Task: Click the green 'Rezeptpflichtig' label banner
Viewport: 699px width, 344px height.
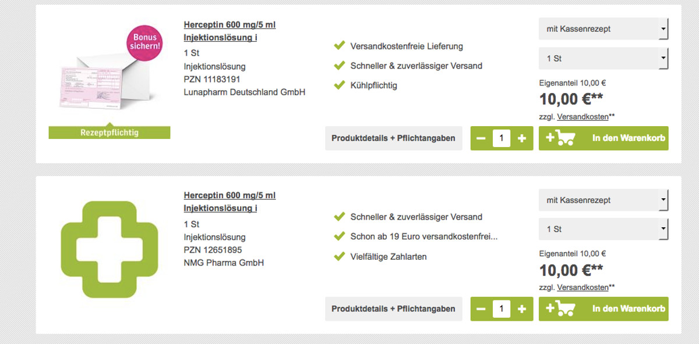Action: (x=110, y=132)
